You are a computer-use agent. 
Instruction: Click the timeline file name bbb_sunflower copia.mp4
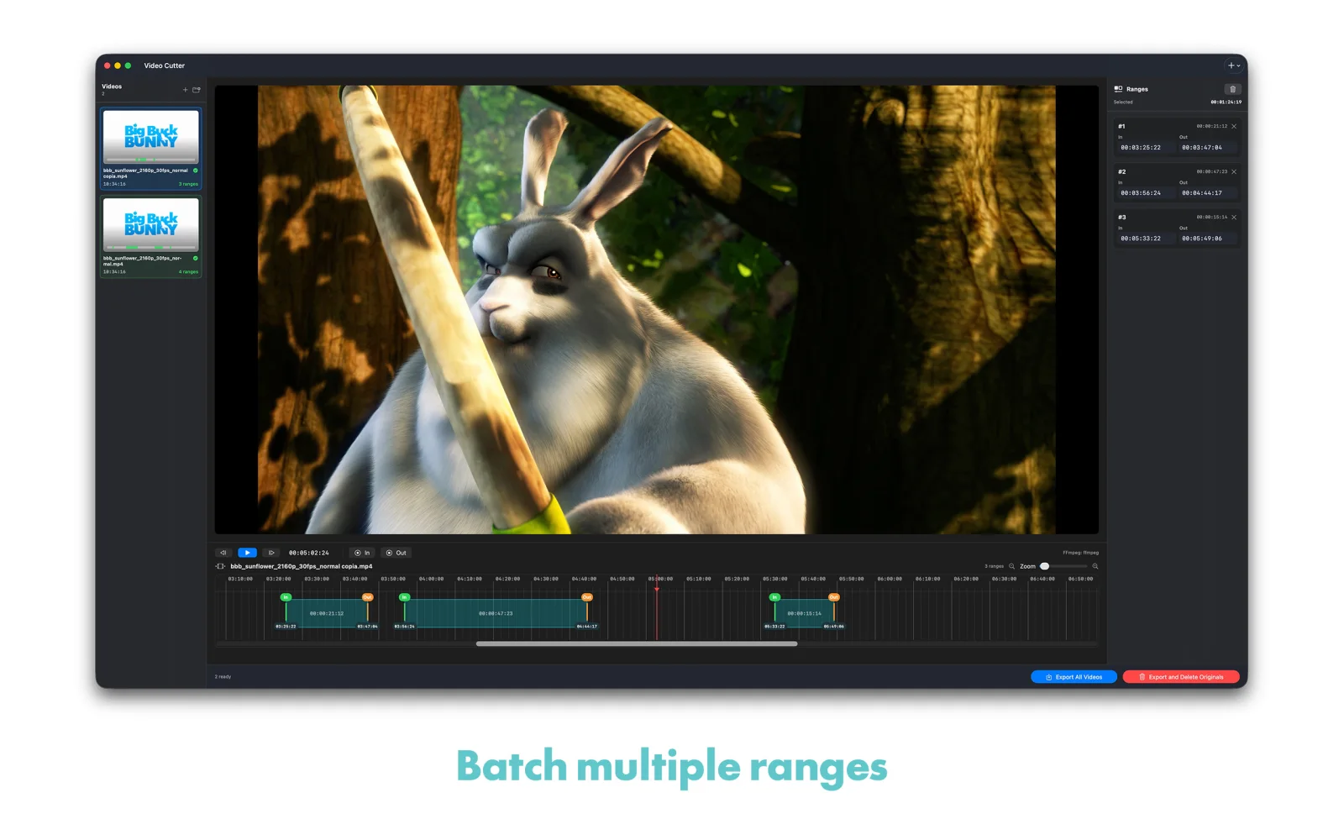click(x=302, y=566)
